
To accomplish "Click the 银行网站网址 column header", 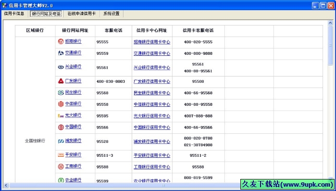I will click(x=75, y=31).
